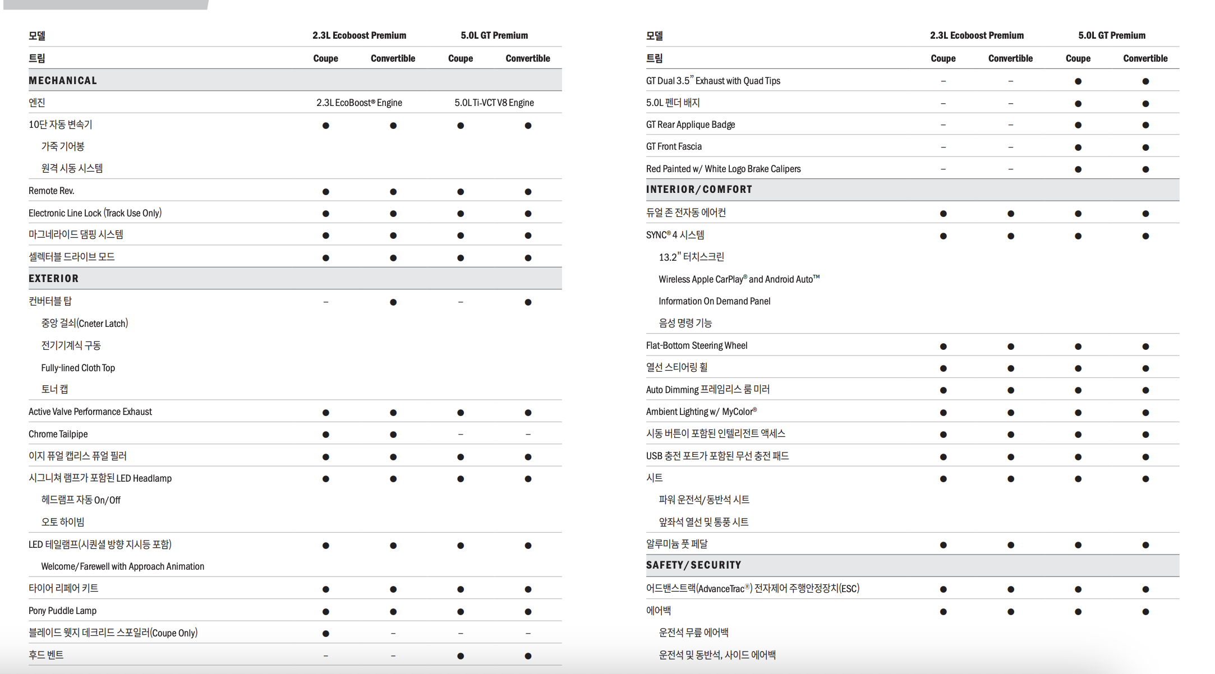1215x674 pixels.
Task: Click the INTERIOR/COMFORT section heading
Action: coord(699,190)
